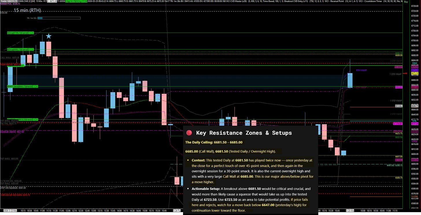Click the MAJW magenta tag
The height and width of the screenshot is (215, 421).
[x=399, y=87]
